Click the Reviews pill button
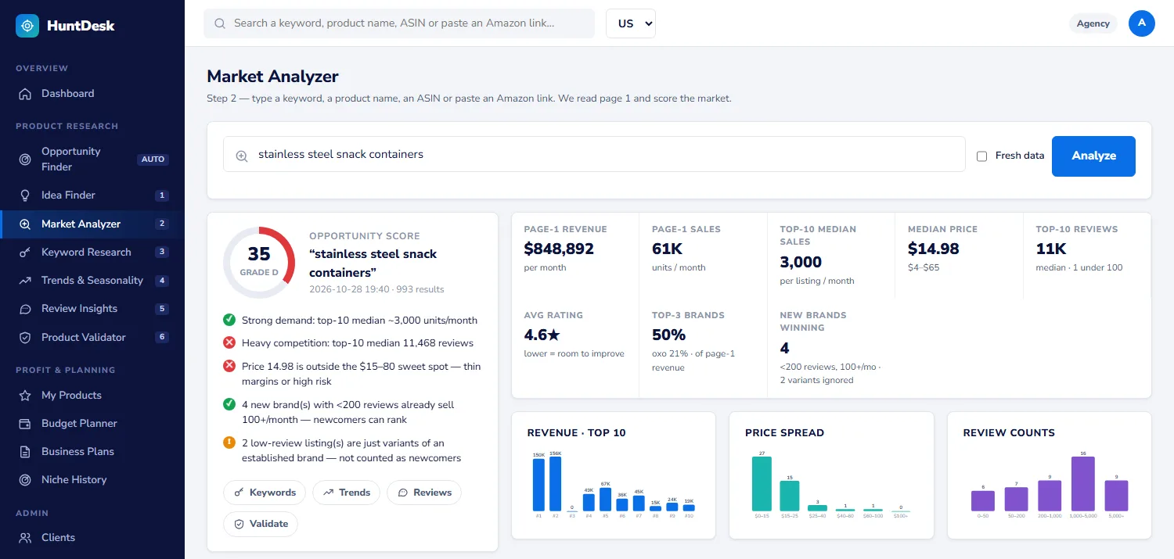This screenshot has width=1174, height=559. click(424, 493)
